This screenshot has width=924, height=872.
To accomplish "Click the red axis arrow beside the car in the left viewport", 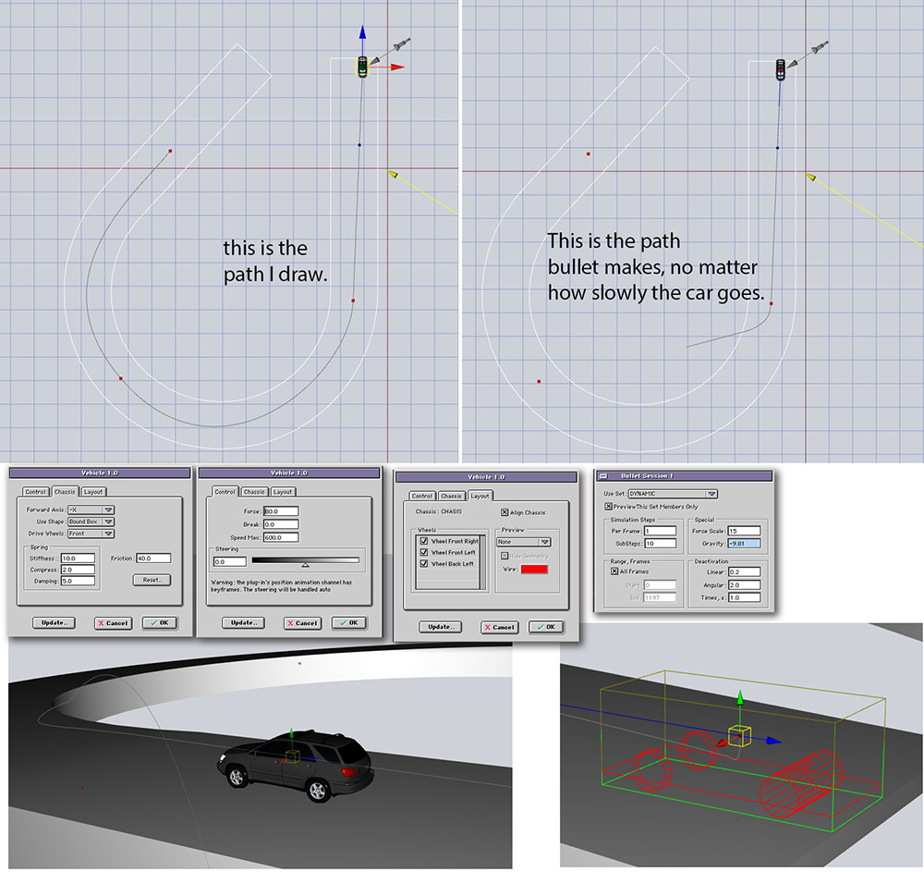I will point(397,68).
